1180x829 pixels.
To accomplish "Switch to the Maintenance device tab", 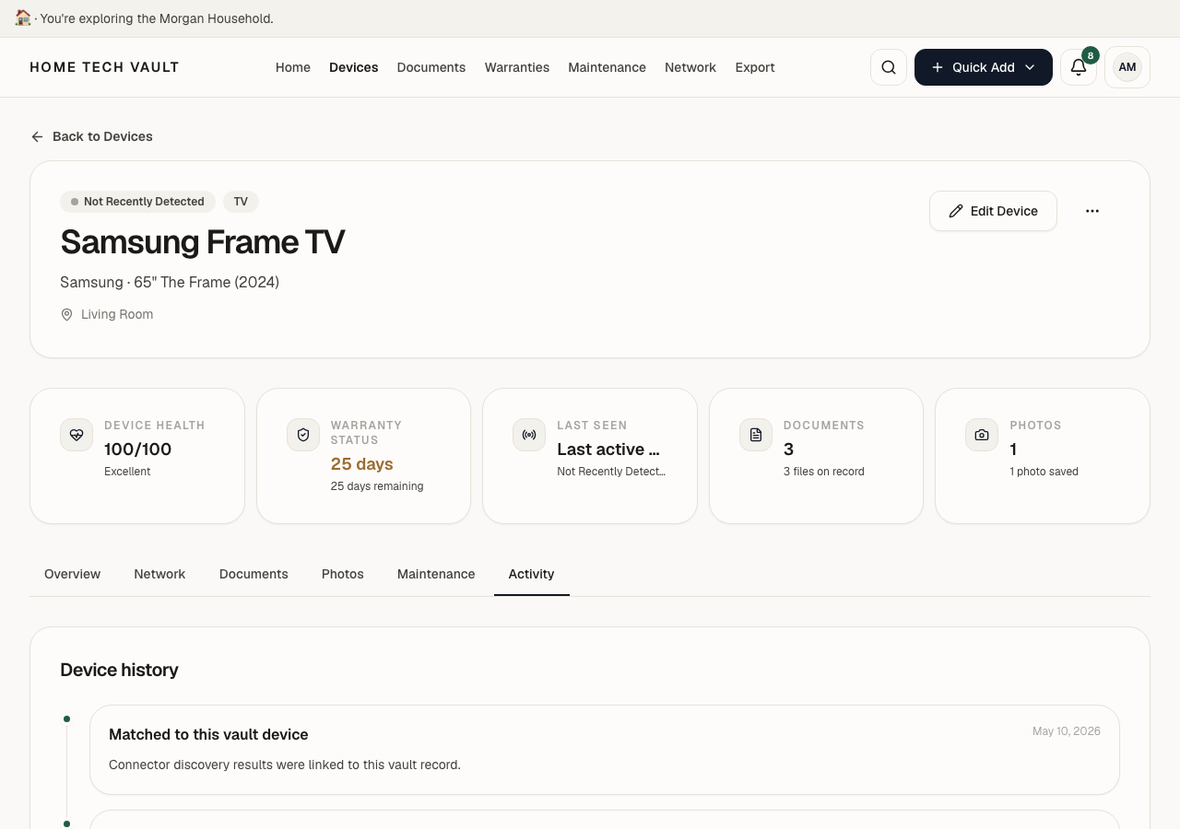I will pyautogui.click(x=436, y=574).
